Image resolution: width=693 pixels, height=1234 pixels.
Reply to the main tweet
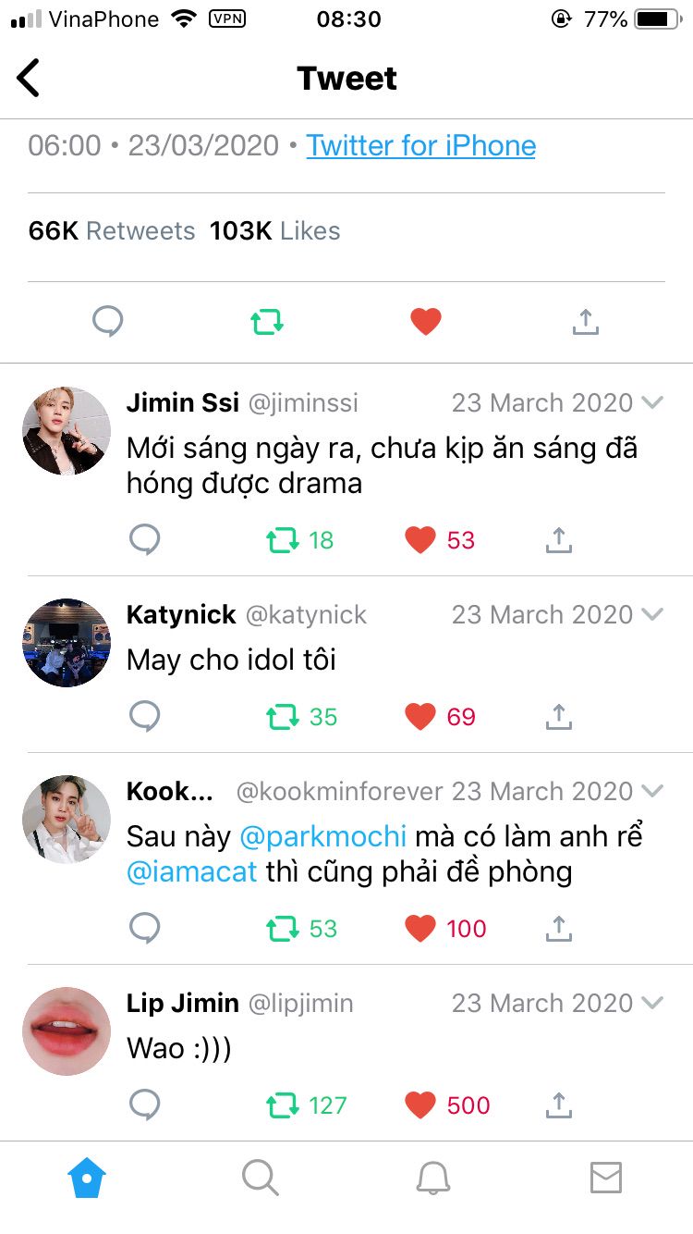[x=108, y=321]
